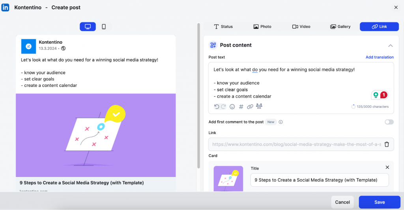Select the Photo post type tab
Image resolution: width=404 pixels, height=210 pixels.
(x=262, y=27)
